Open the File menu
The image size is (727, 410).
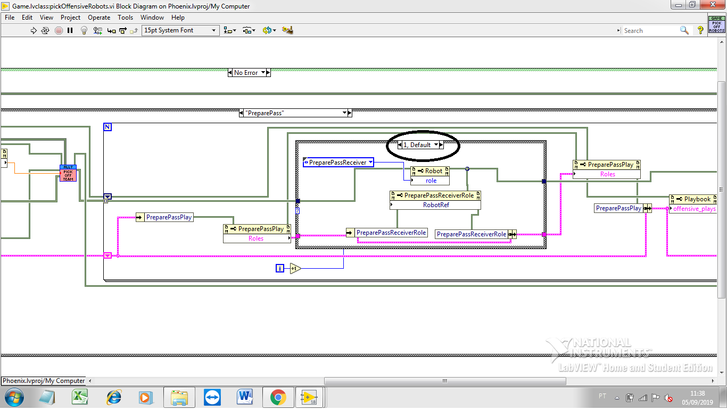[x=10, y=18]
